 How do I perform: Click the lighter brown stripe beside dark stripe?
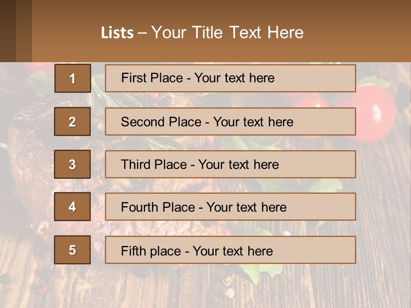click(x=24, y=31)
